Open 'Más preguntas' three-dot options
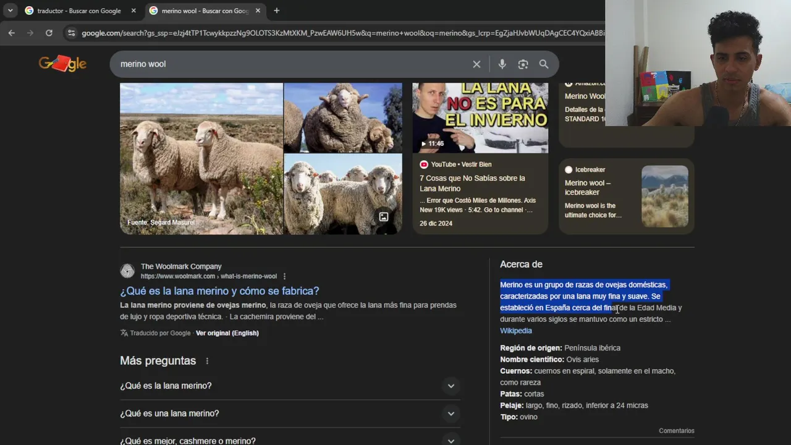This screenshot has width=791, height=445. [207, 361]
